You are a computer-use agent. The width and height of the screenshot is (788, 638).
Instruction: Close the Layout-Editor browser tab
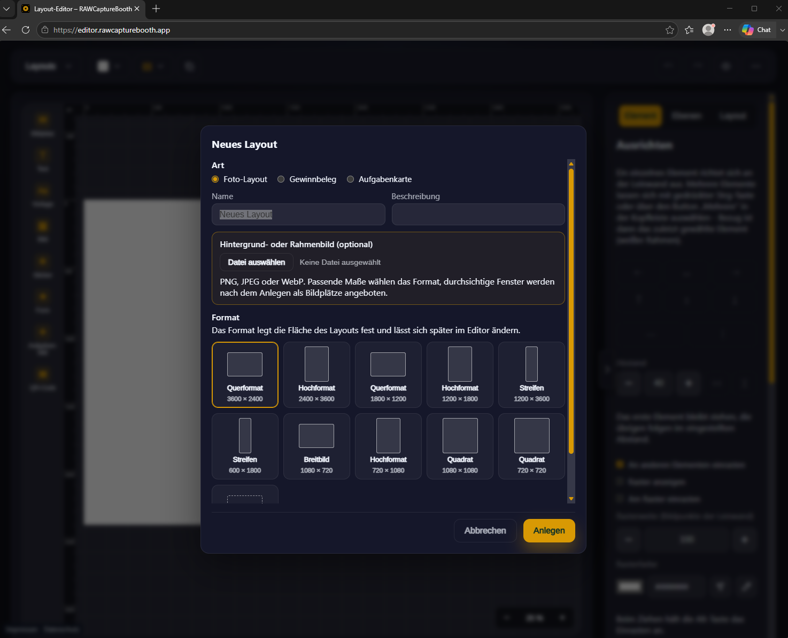click(137, 9)
